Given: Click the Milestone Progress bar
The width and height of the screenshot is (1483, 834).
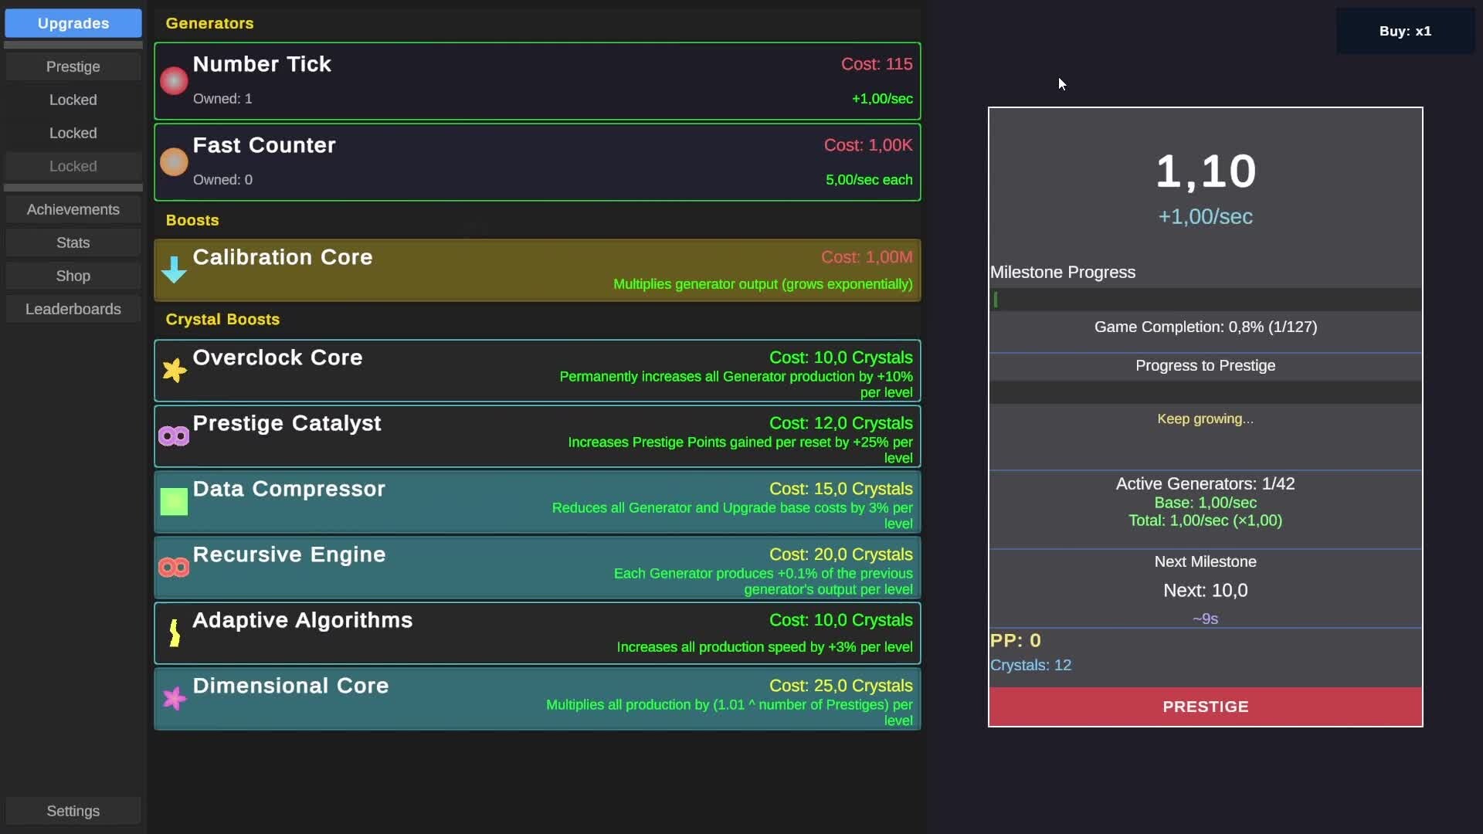Looking at the screenshot, I should point(1205,300).
